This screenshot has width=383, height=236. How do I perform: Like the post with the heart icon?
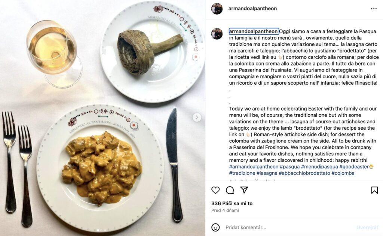[215, 190]
